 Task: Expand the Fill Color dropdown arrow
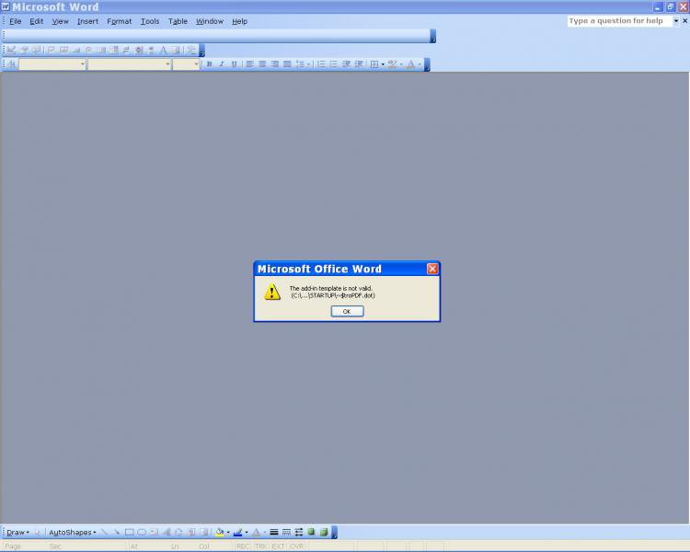[228, 532]
